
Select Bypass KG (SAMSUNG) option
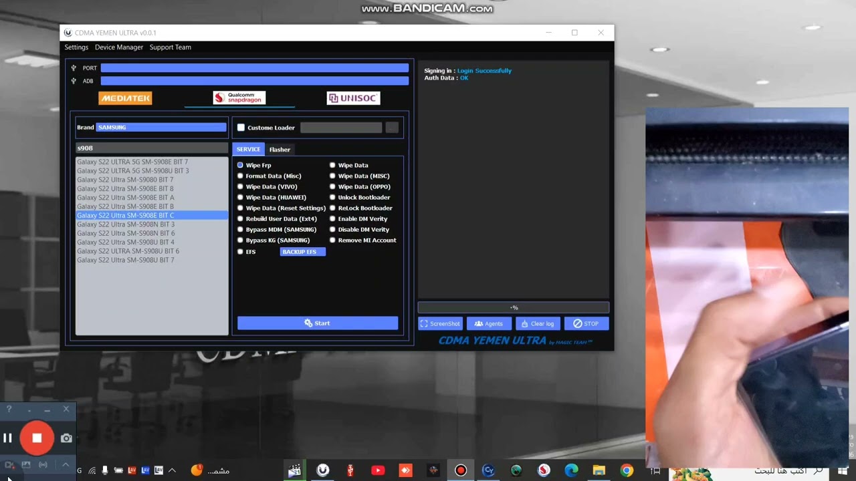coord(274,240)
